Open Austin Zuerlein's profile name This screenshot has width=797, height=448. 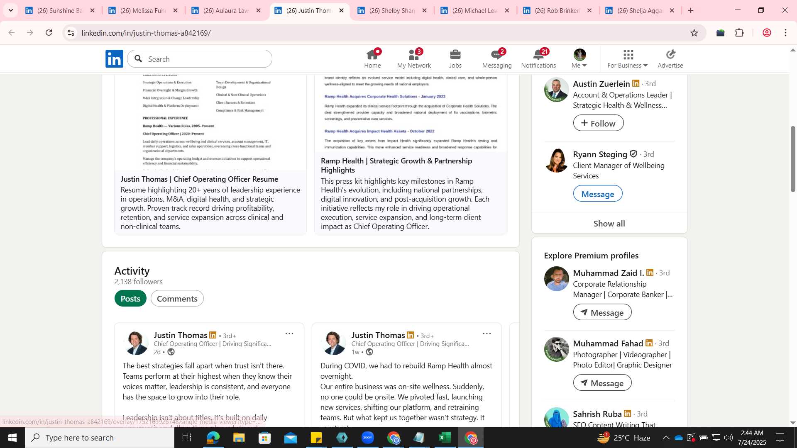(601, 84)
